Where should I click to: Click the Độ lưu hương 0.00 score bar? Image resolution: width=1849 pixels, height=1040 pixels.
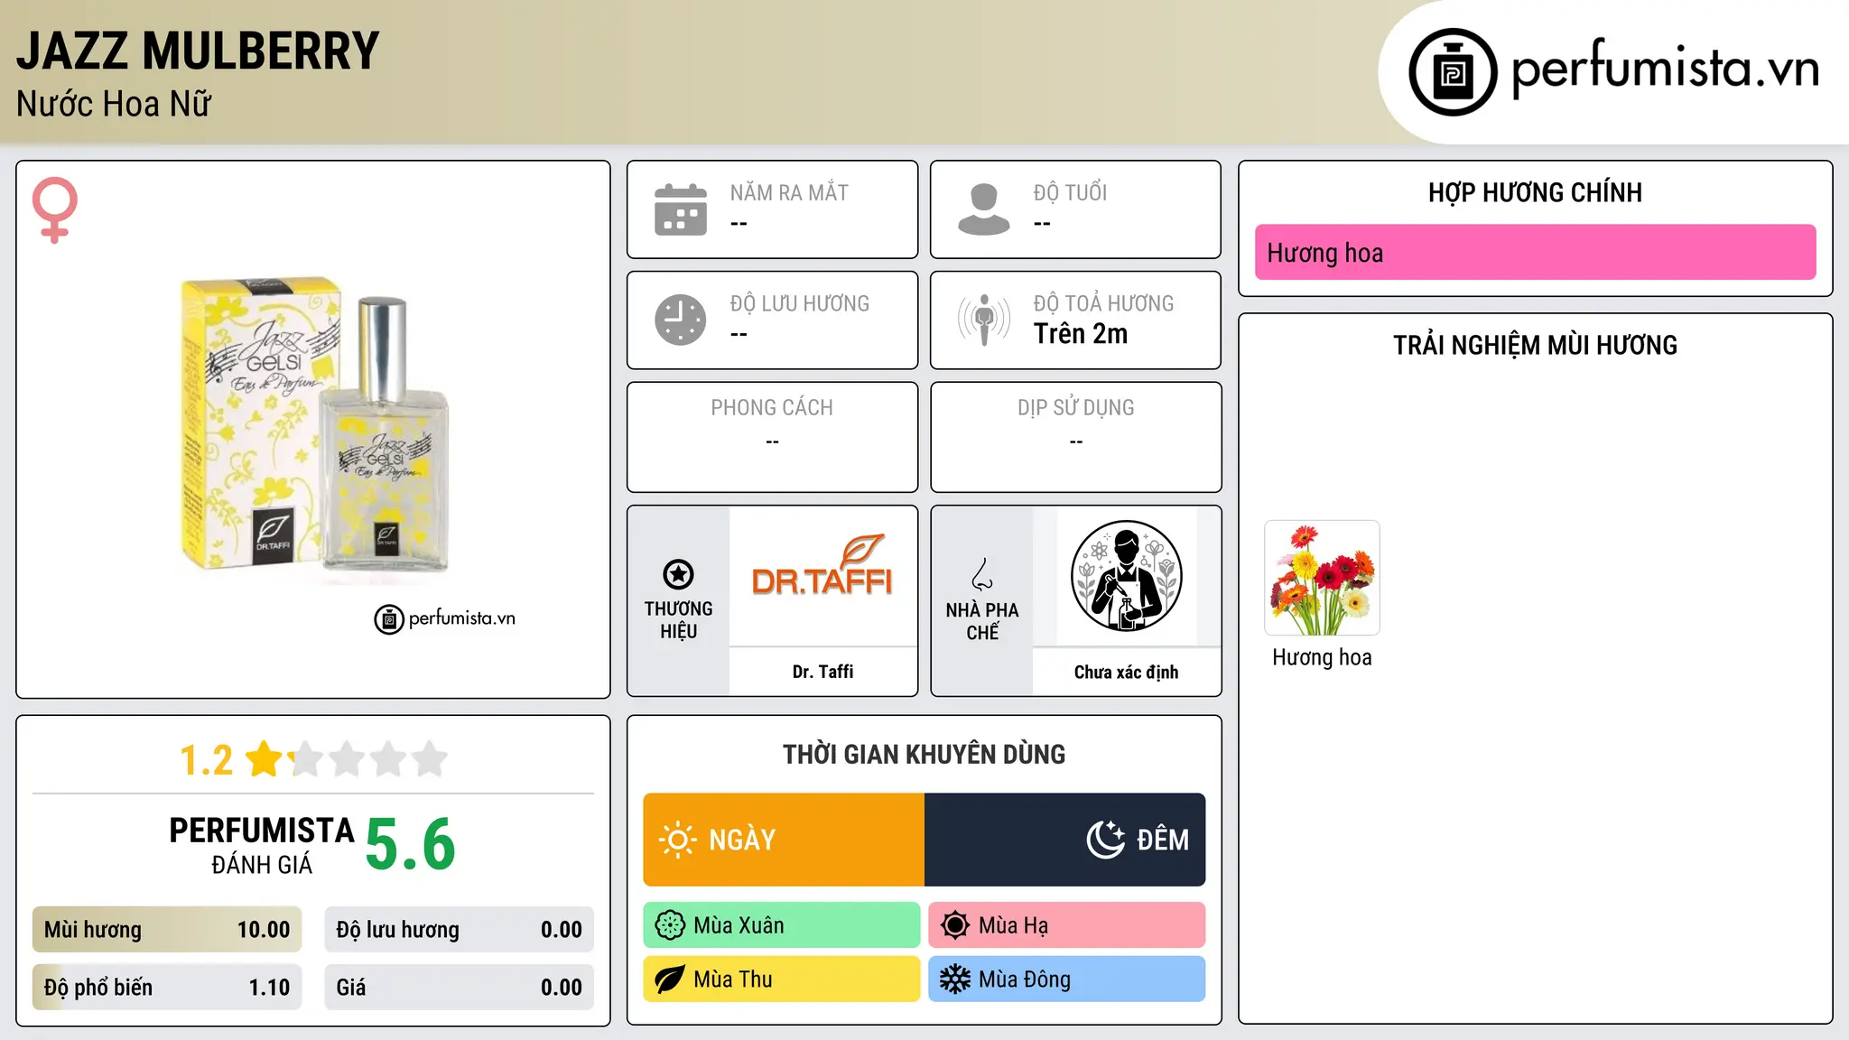pyautogui.click(x=459, y=930)
